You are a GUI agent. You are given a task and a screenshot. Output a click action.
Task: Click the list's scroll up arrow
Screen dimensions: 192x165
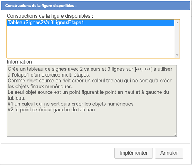point(177,23)
